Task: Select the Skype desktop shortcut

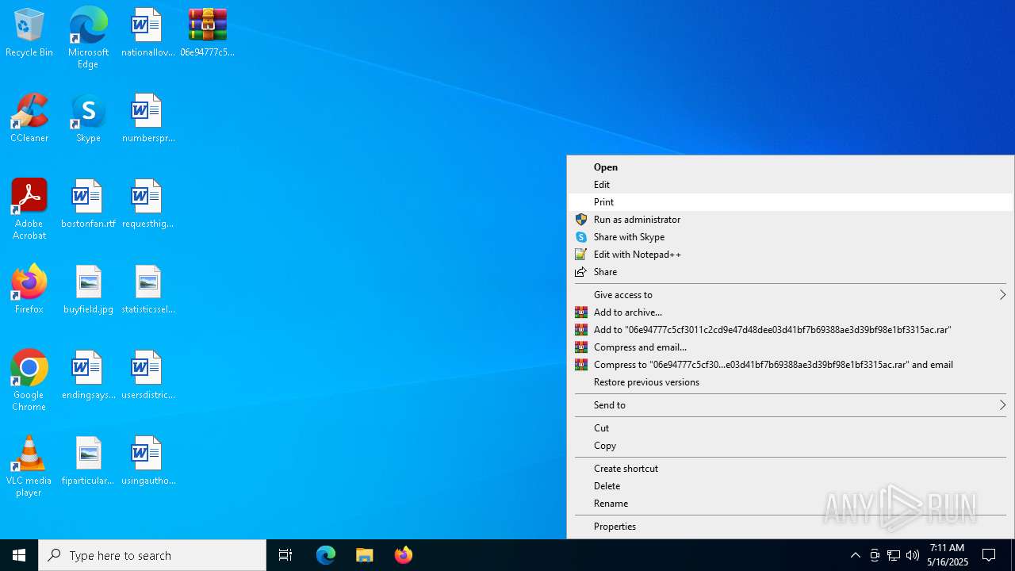Action: [88, 119]
